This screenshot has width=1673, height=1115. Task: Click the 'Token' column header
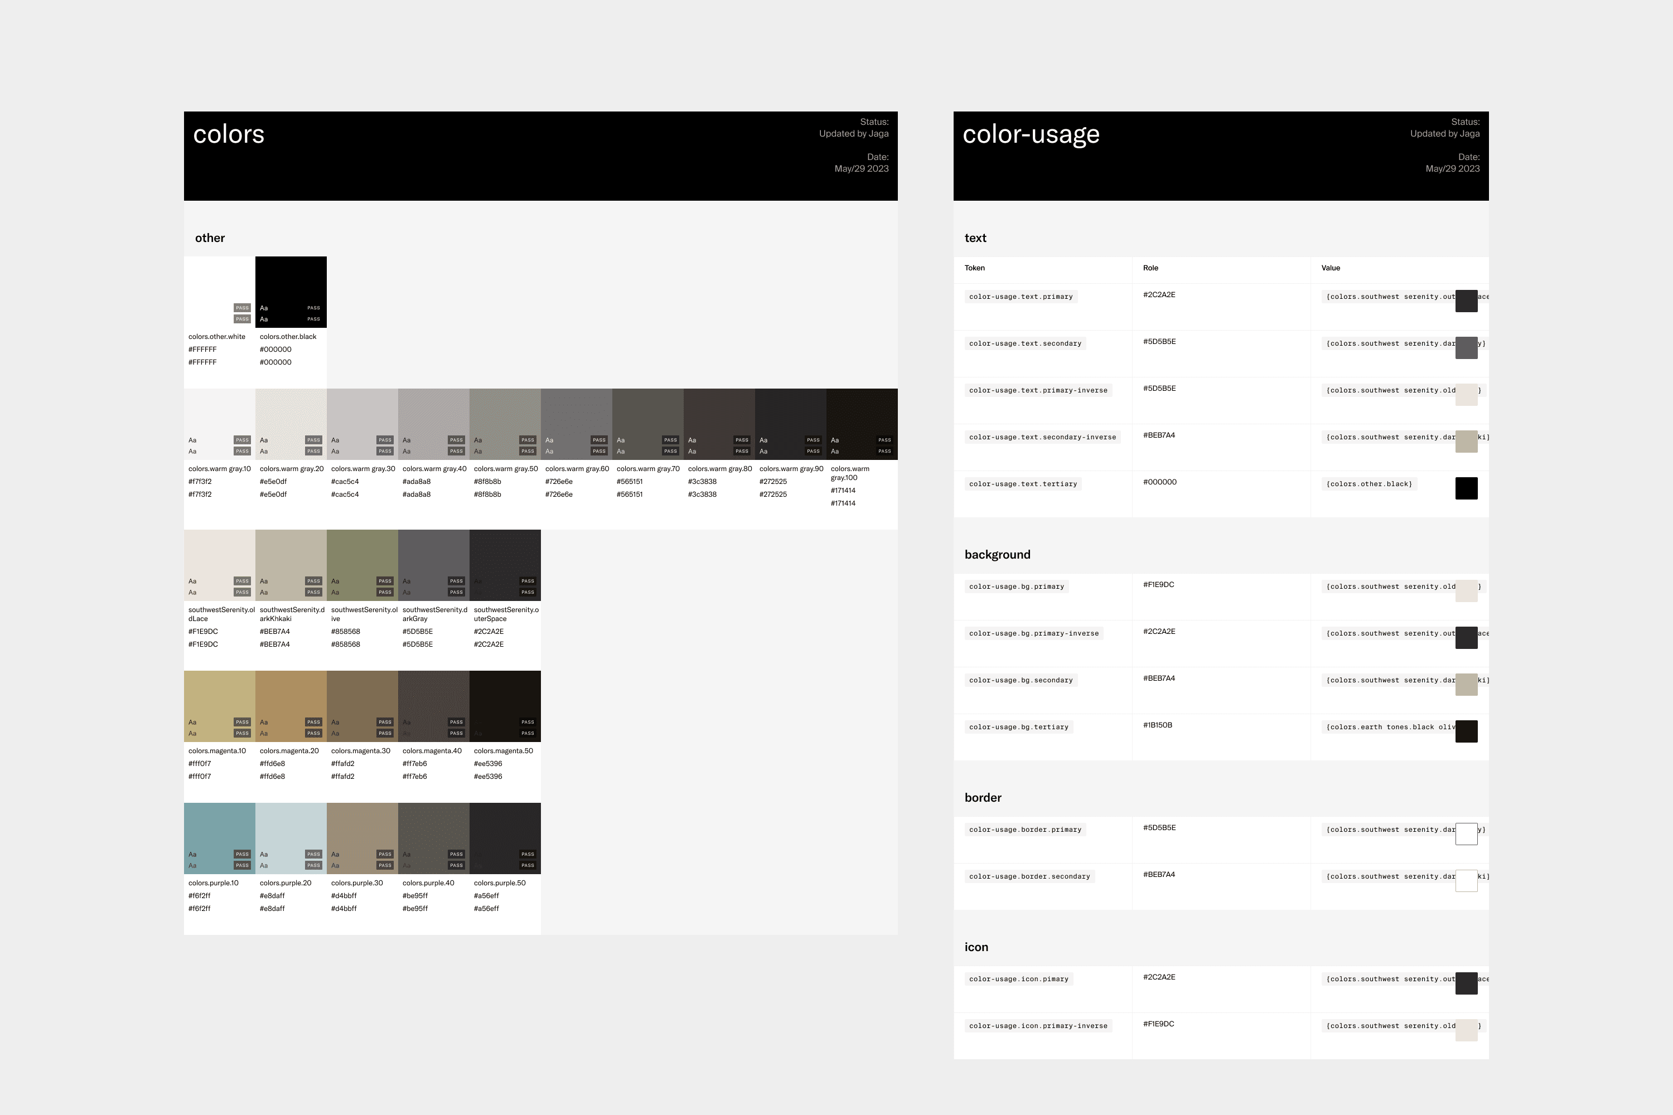point(974,268)
